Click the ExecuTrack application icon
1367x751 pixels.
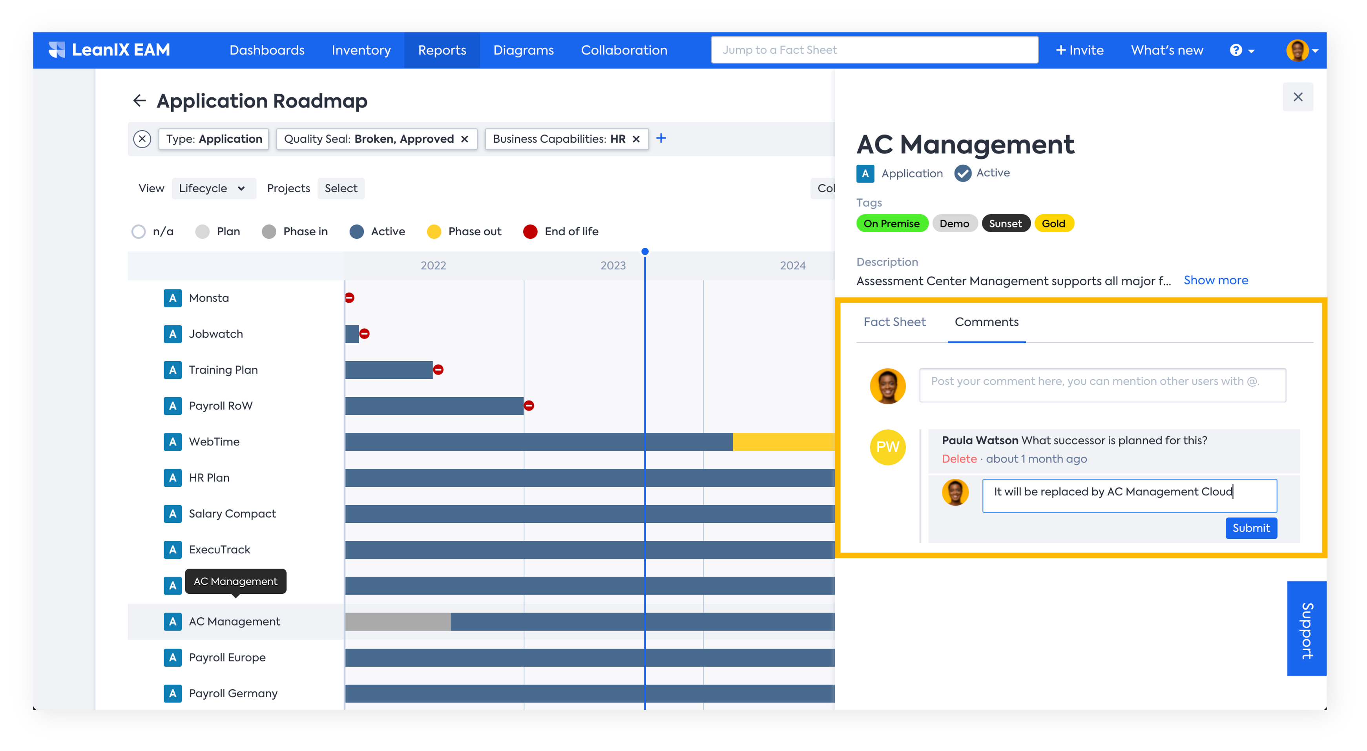pyautogui.click(x=172, y=549)
